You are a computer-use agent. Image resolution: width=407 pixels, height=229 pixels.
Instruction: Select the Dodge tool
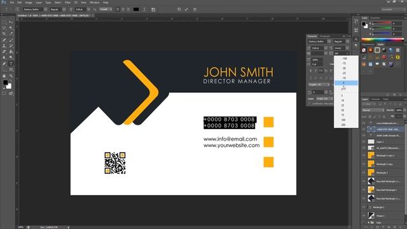click(11, 58)
